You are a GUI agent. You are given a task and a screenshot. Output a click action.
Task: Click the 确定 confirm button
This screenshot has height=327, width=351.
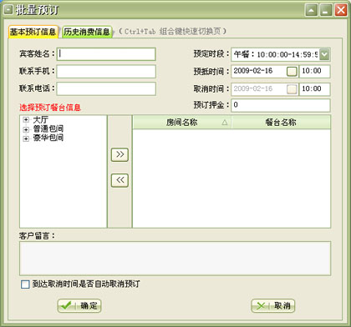click(79, 306)
